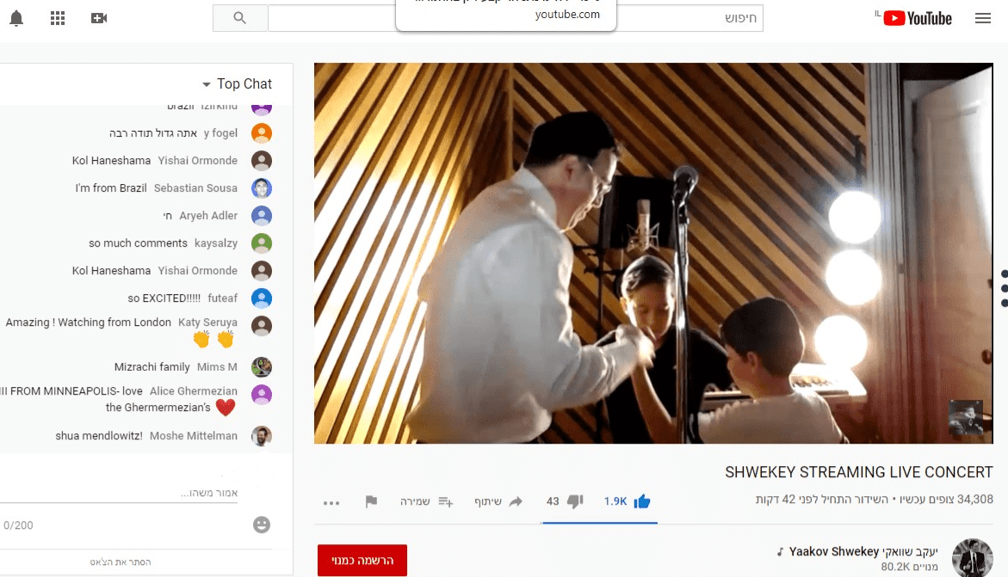Click the save to playlist icon
Screen dimensions: 1008x577
tap(446, 502)
